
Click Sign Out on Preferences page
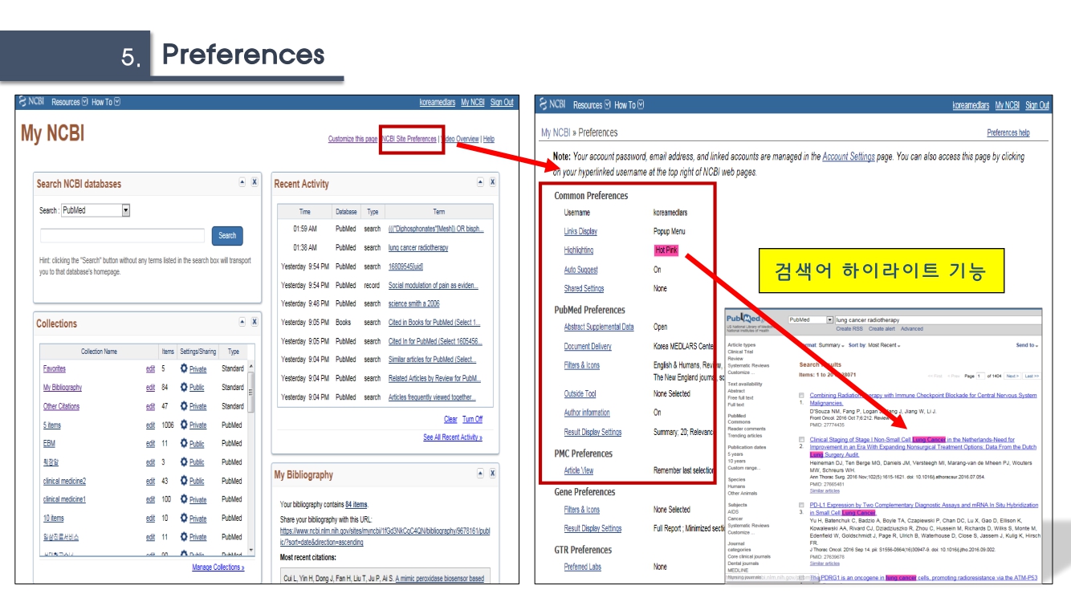pyautogui.click(x=1037, y=104)
